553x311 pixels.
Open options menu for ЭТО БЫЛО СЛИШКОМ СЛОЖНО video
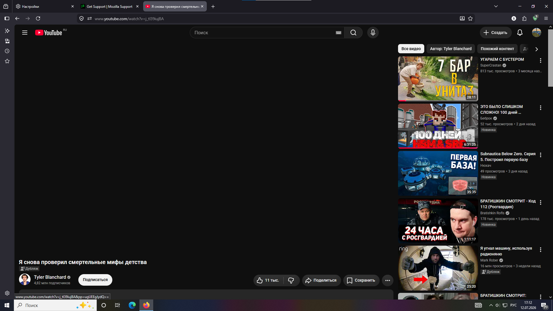541,108
